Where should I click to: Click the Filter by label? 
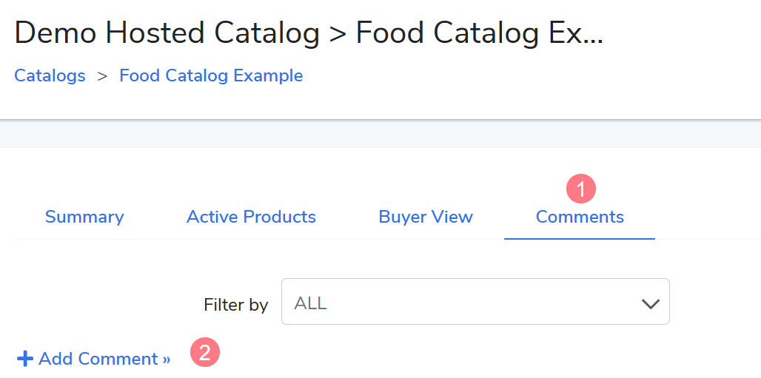tap(235, 305)
